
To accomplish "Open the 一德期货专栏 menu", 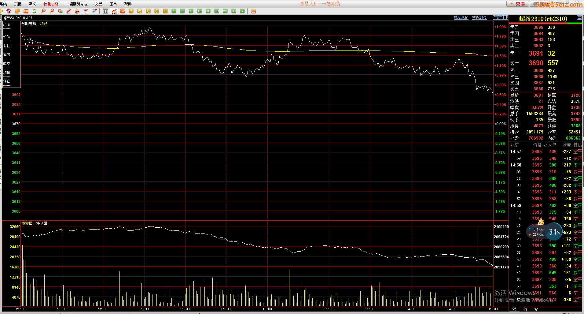I will coord(76,4).
